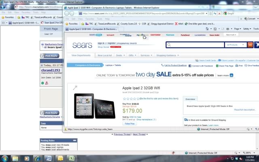
Task: Click the magnifier zoom icon above iPad image
Action: click(x=75, y=87)
